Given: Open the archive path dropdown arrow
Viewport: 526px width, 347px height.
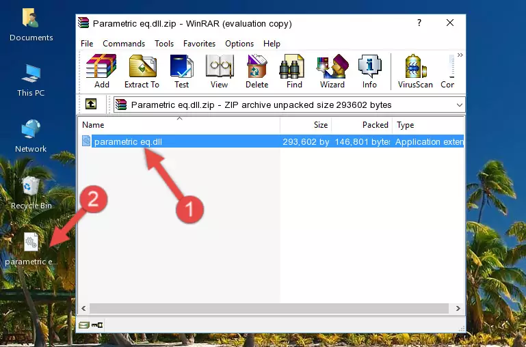Looking at the screenshot, I should coord(459,105).
